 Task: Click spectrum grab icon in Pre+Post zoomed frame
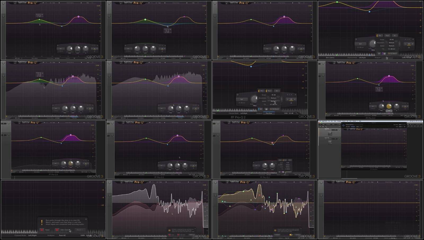(x=266, y=109)
